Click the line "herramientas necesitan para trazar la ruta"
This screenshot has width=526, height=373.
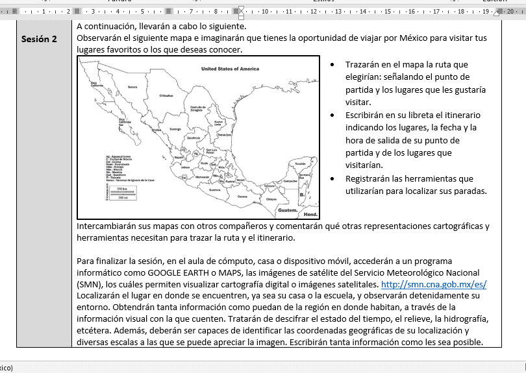tap(186, 238)
